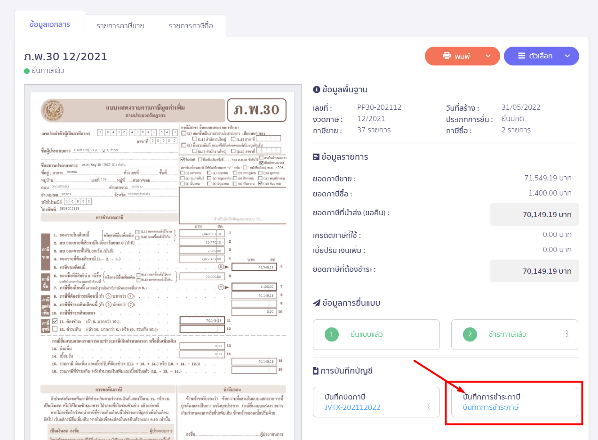Screen dimensions: 598x440
Task: Click the info icon beside ข้อมูลพื้นฐาน
Action: point(316,90)
